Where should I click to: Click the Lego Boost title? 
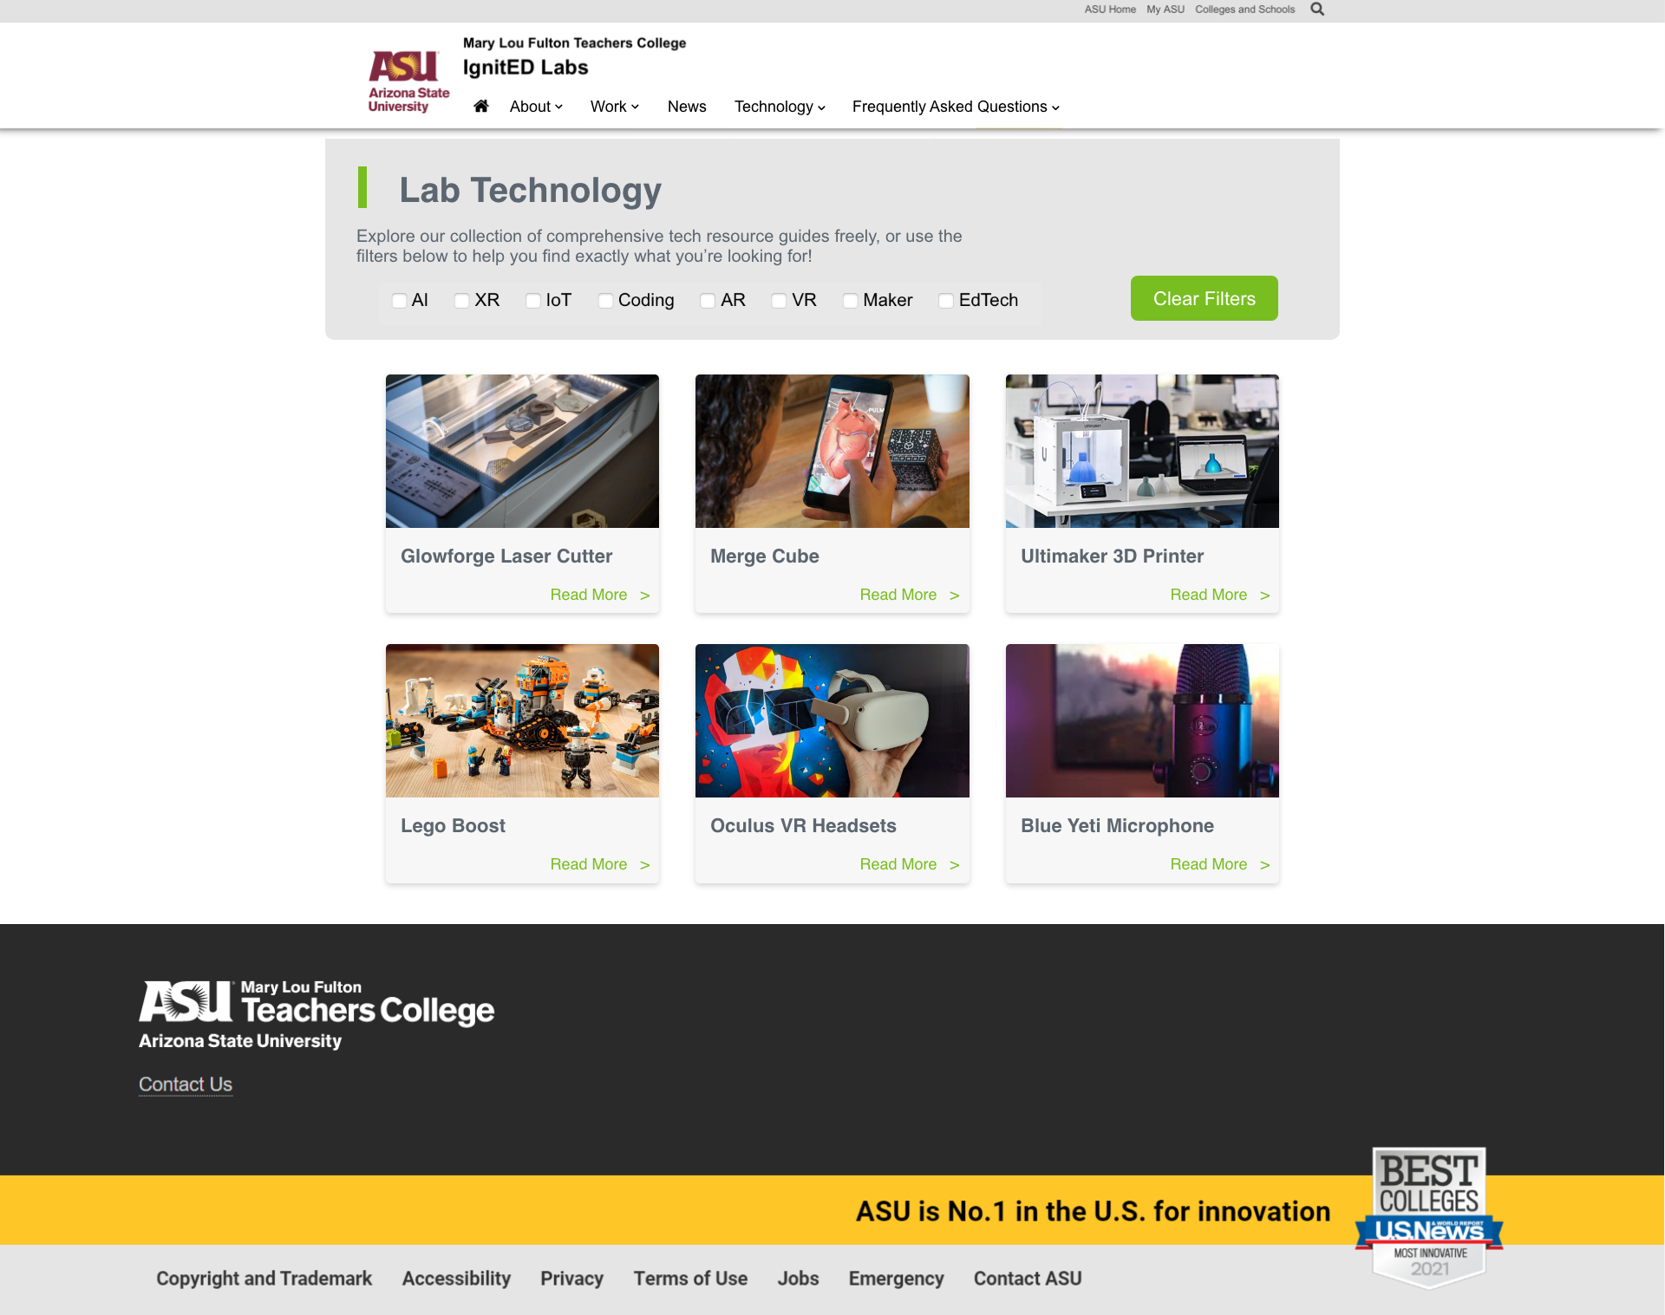(x=453, y=826)
